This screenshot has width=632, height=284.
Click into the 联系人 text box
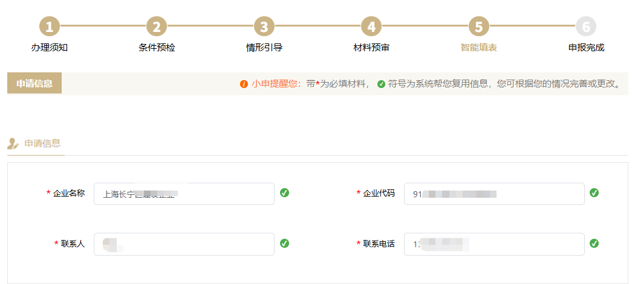[x=184, y=244]
